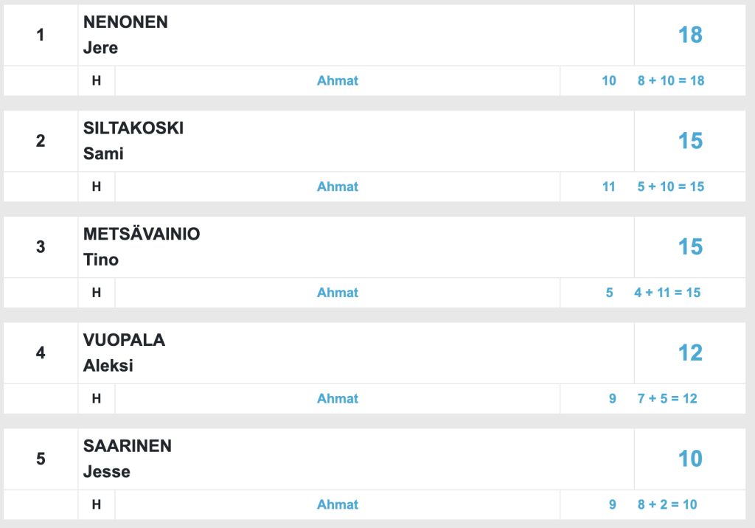The image size is (755, 528).
Task: Click Nenonen's total points 18
Action: point(690,35)
